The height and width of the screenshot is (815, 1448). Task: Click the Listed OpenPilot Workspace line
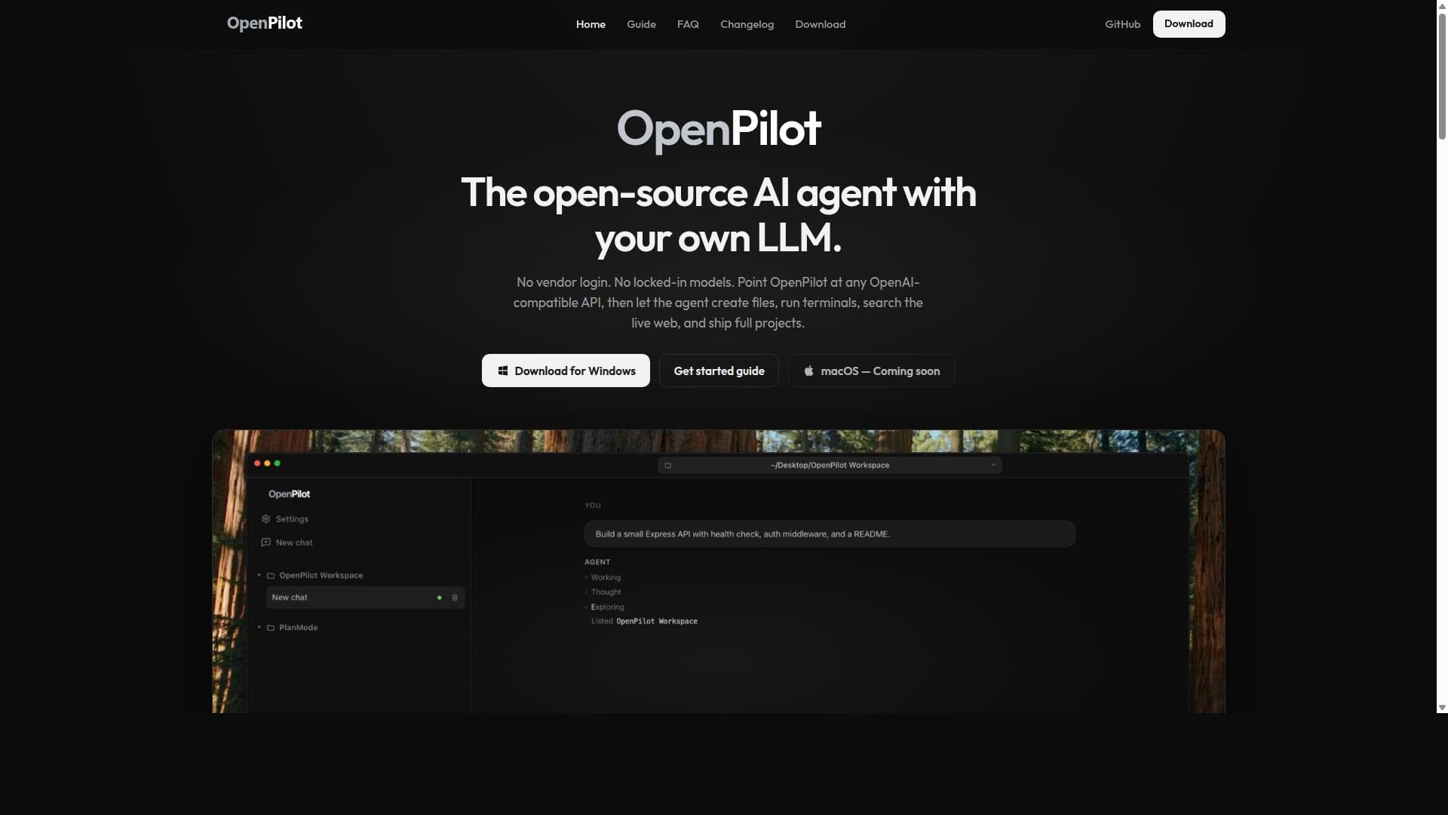click(x=644, y=622)
